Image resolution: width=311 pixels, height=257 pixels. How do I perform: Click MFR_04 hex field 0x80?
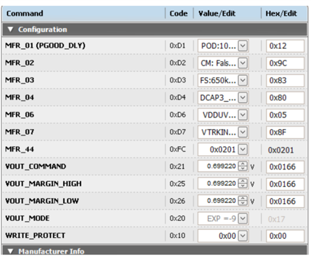point(285,98)
